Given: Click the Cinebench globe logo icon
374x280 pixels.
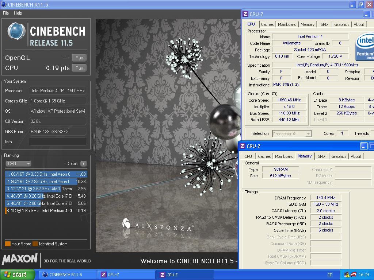Looking at the screenshot, I should [x=16, y=31].
